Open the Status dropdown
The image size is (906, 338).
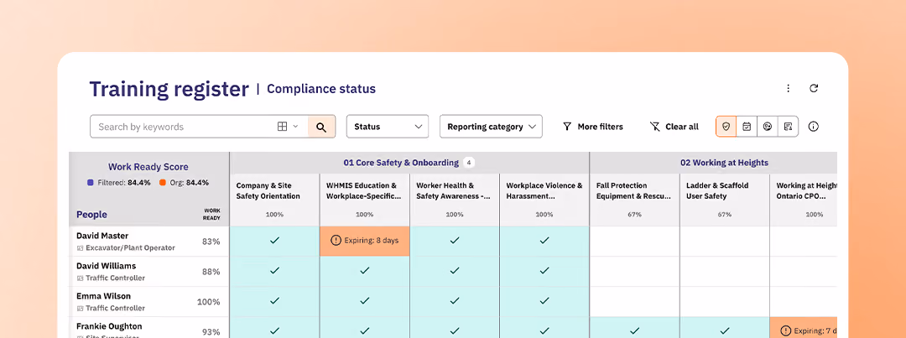click(387, 127)
